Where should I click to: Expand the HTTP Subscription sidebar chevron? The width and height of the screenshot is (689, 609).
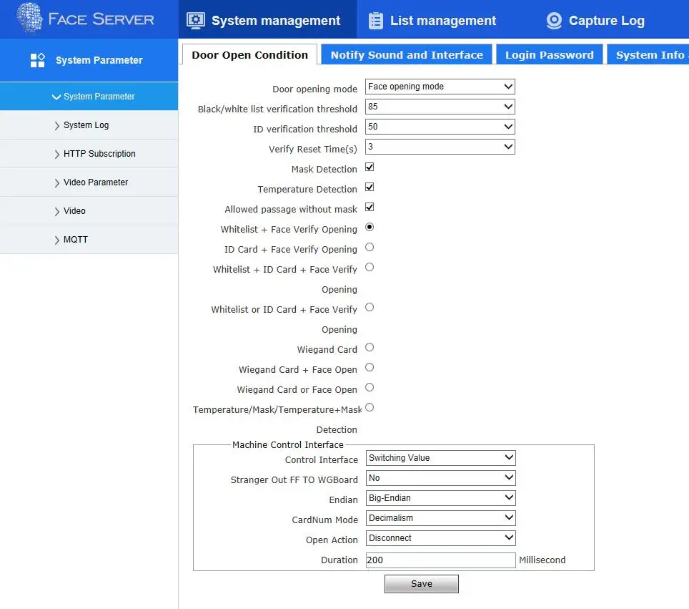pos(56,155)
